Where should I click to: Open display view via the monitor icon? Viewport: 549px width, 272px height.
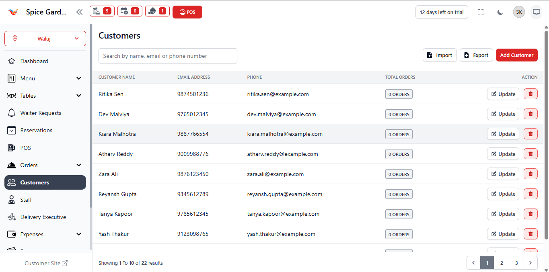pyautogui.click(x=536, y=12)
